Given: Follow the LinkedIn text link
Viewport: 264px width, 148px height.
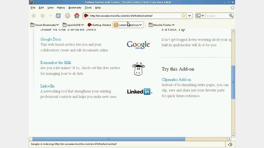Looking at the screenshot, I should [x=47, y=86].
